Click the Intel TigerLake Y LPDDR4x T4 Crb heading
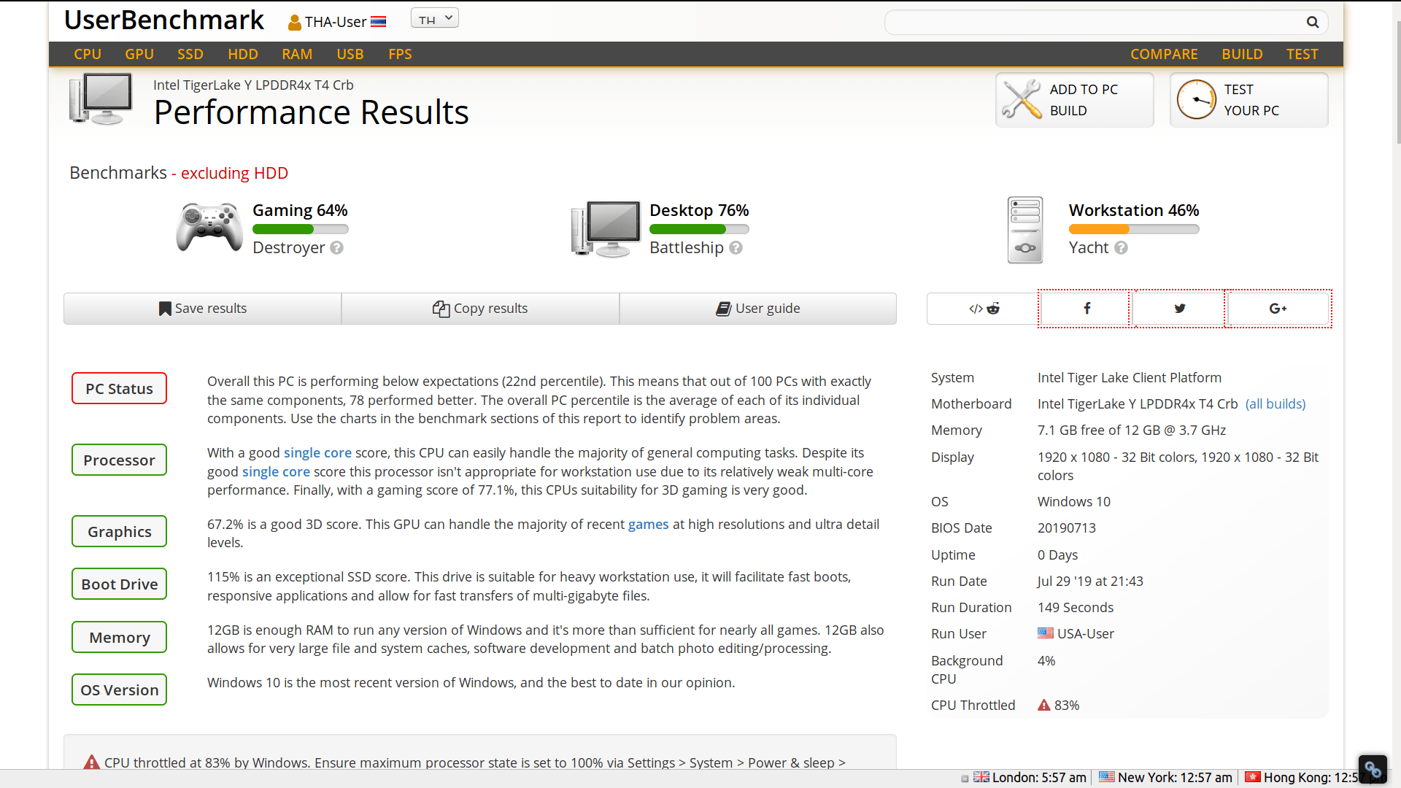This screenshot has width=1401, height=788. 253,85
